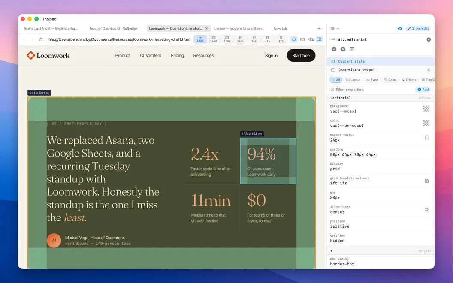Open the Cusomters nav link

point(151,55)
